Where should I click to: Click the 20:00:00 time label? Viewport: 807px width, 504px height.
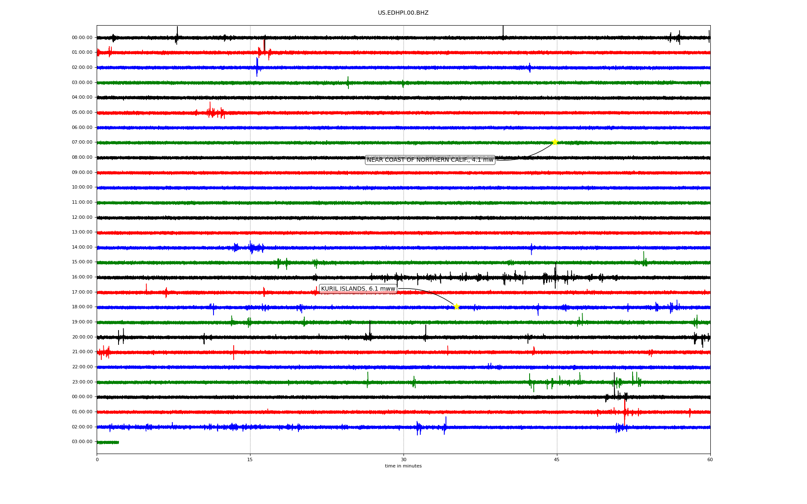pos(82,337)
